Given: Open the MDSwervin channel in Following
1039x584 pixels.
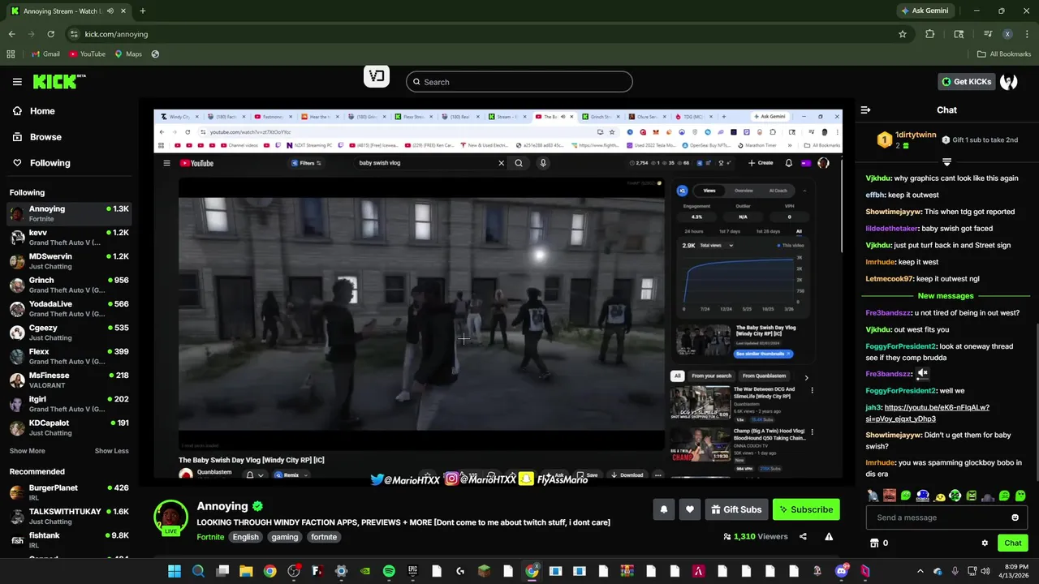Looking at the screenshot, I should (68, 261).
